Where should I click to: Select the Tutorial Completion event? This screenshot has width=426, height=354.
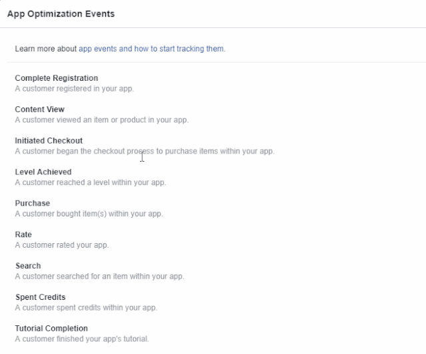point(51,329)
